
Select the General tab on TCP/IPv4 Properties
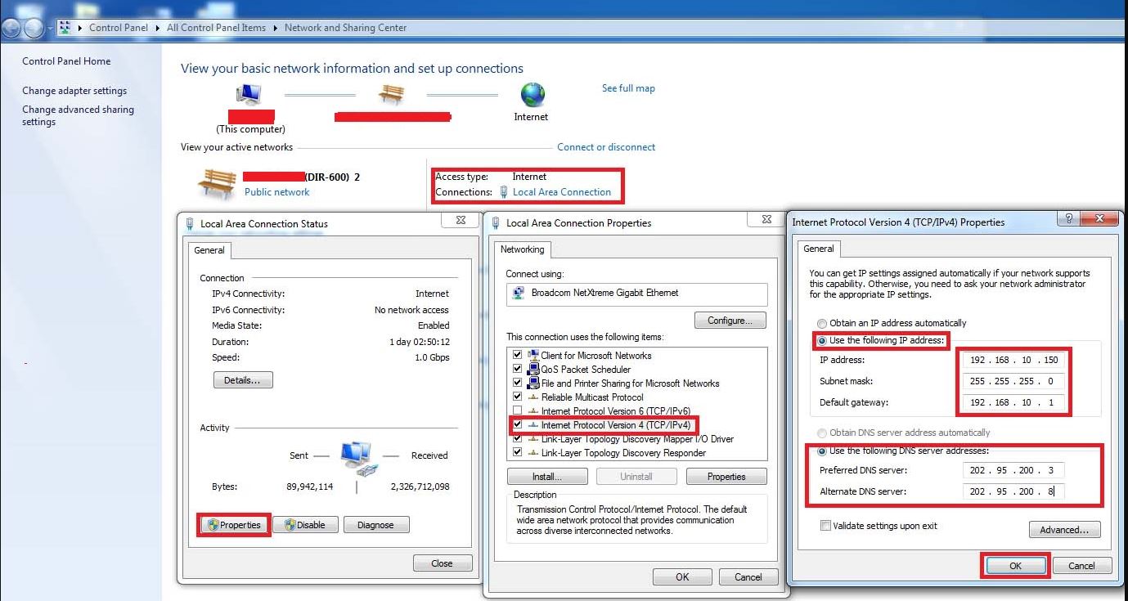tap(819, 249)
